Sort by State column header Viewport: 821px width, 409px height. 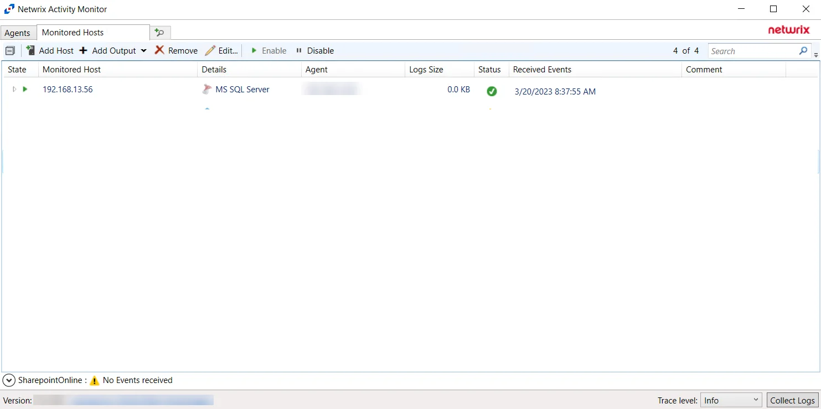[20, 70]
